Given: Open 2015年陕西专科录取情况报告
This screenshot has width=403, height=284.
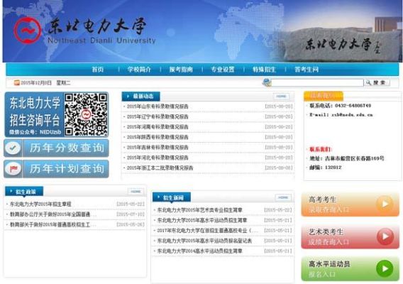Looking at the screenshot, I should (x=158, y=137).
